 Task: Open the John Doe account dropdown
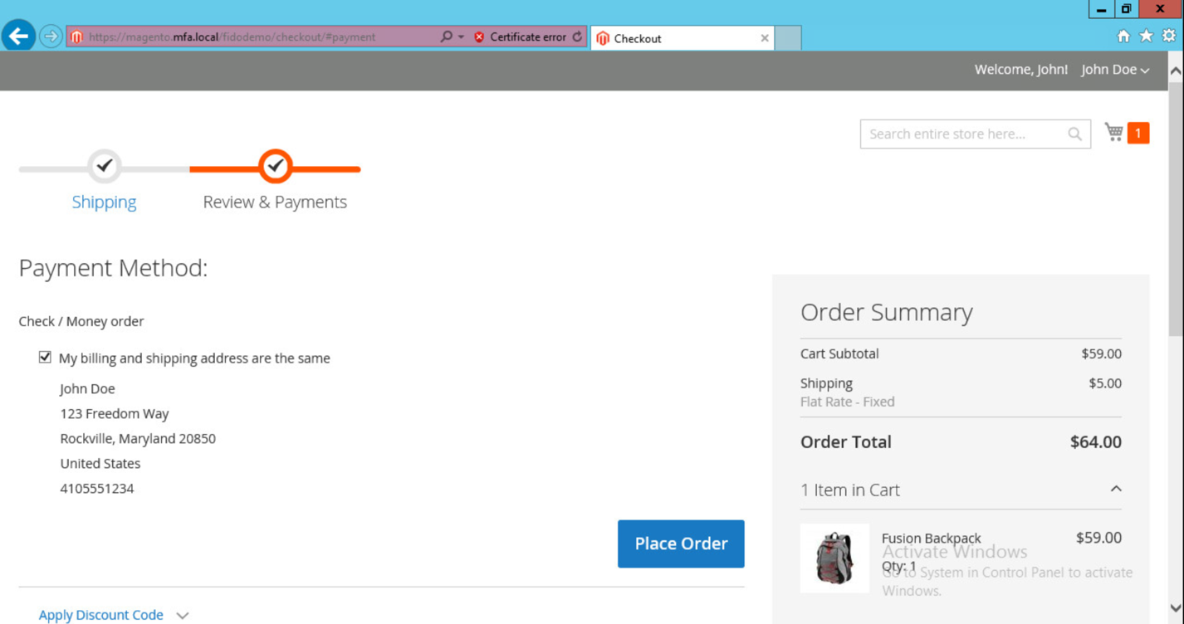click(1114, 70)
